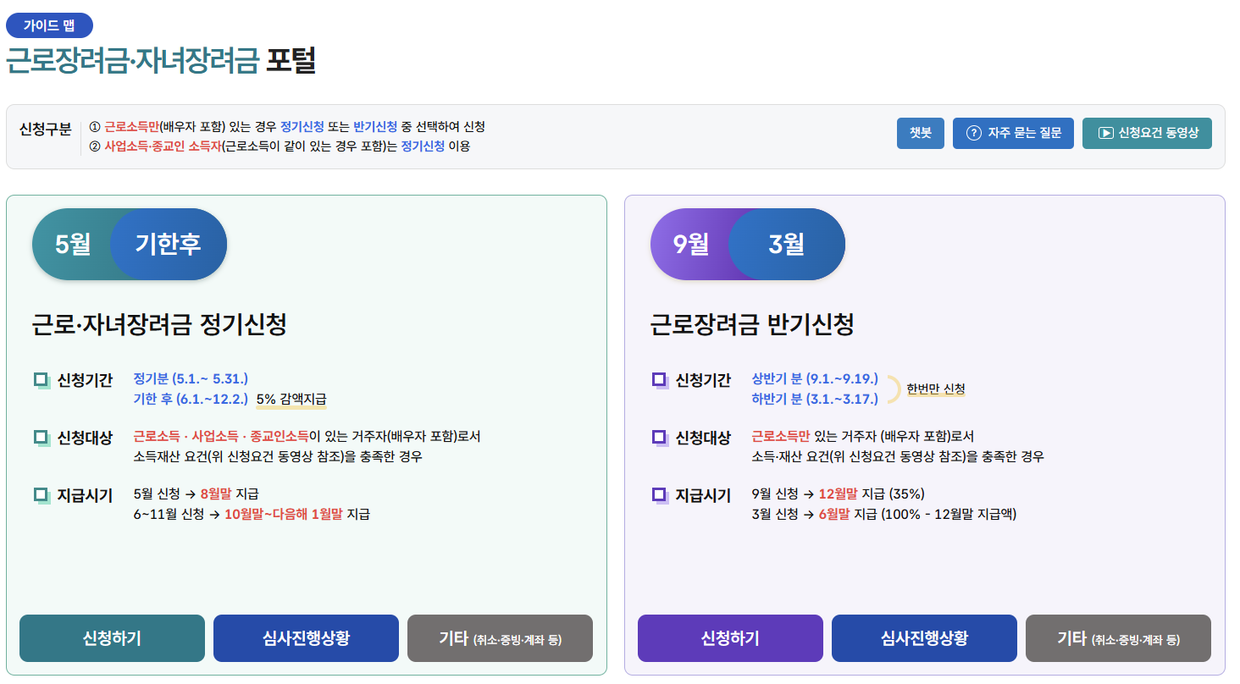Click 반기신청 text in 신청구분 line one

[x=375, y=126]
